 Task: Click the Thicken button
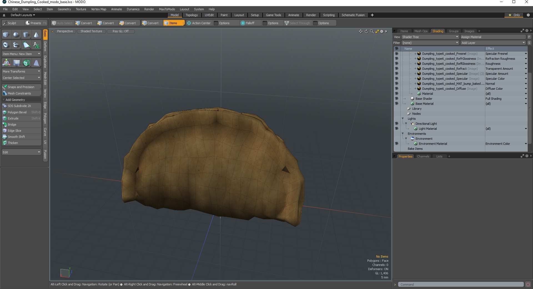[21, 143]
